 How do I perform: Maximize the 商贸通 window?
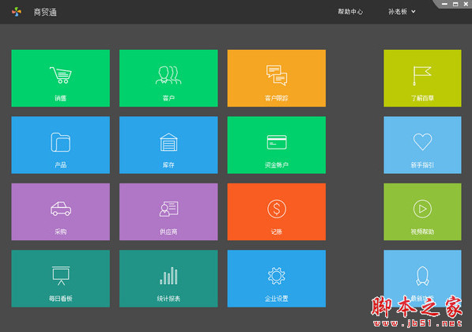(455, 4)
